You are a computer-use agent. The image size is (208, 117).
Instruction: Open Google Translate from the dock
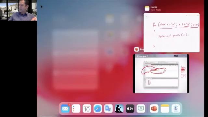pos(108,109)
